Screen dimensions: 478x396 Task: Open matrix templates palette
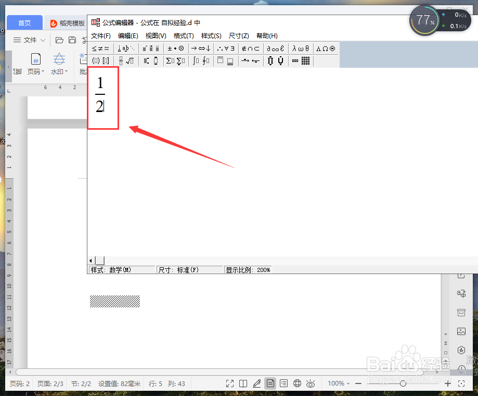[301, 61]
